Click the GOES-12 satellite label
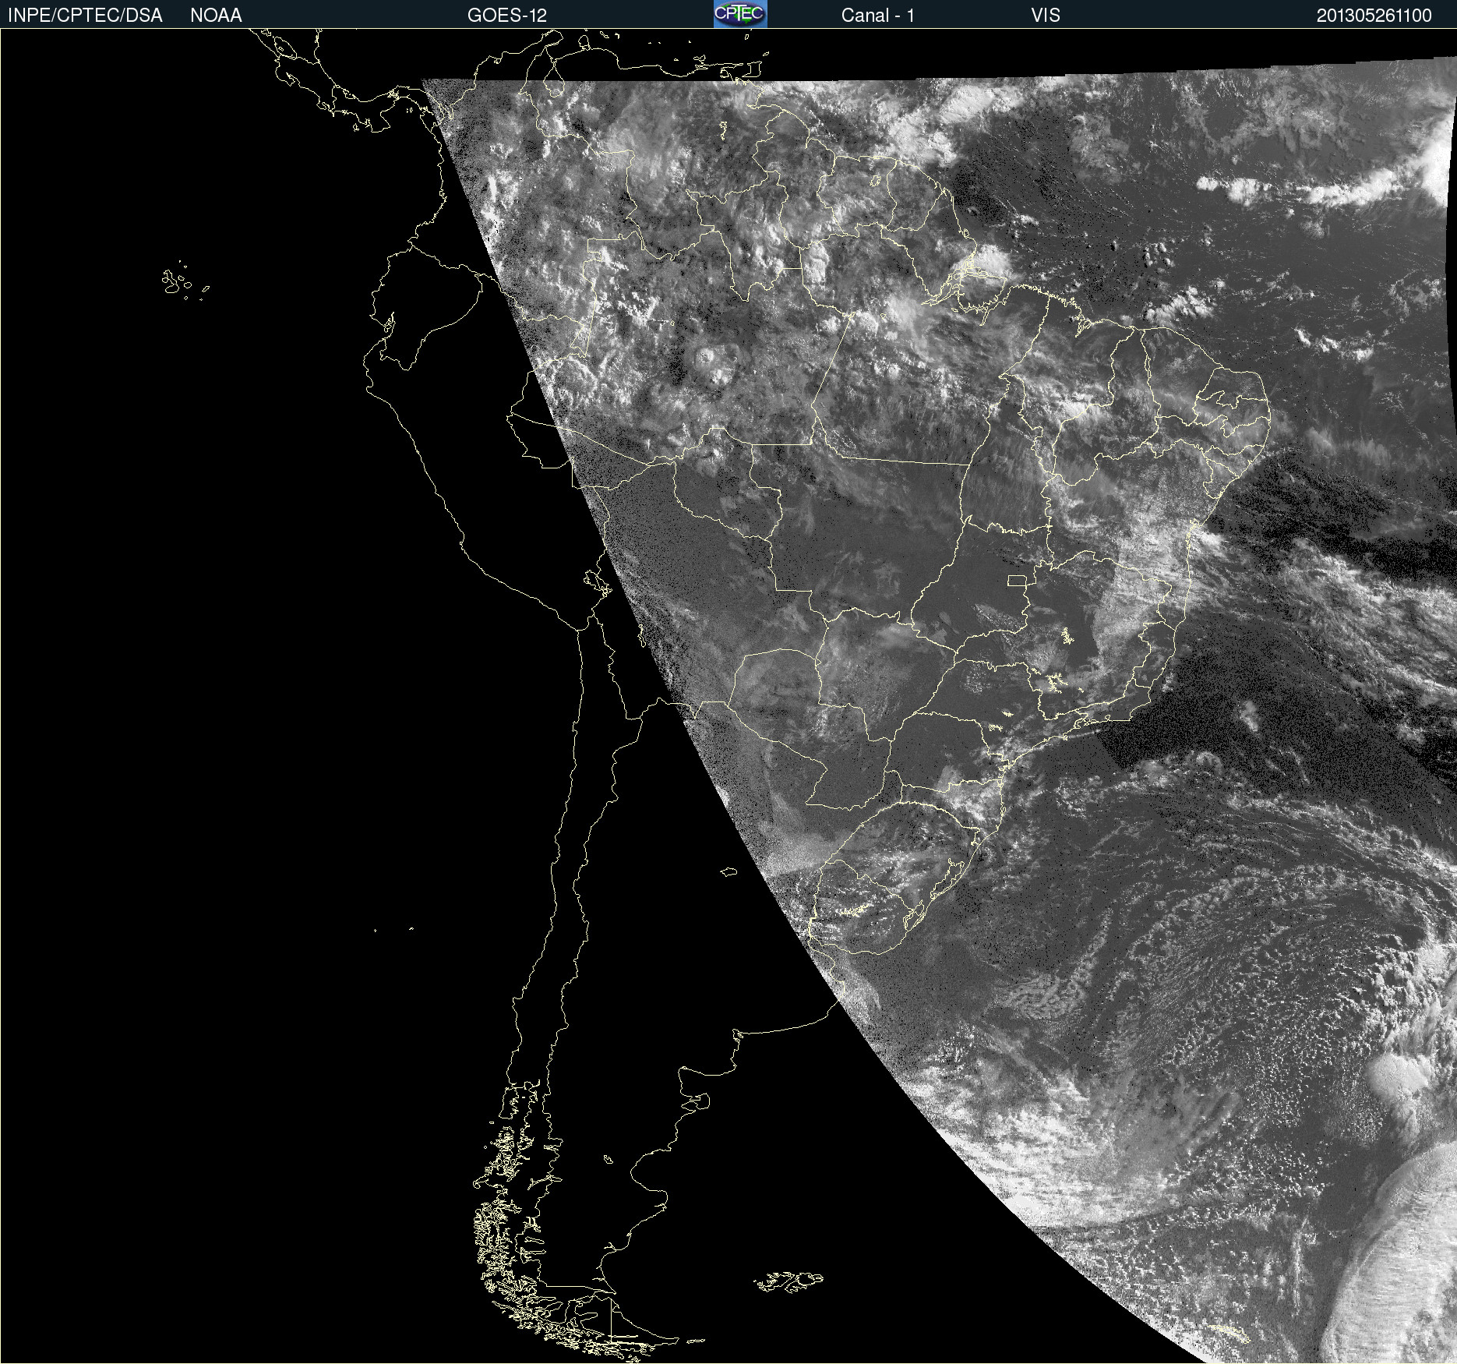 pyautogui.click(x=507, y=16)
